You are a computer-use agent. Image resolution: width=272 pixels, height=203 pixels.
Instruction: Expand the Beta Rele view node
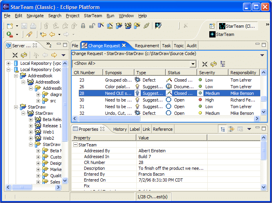point(31,119)
